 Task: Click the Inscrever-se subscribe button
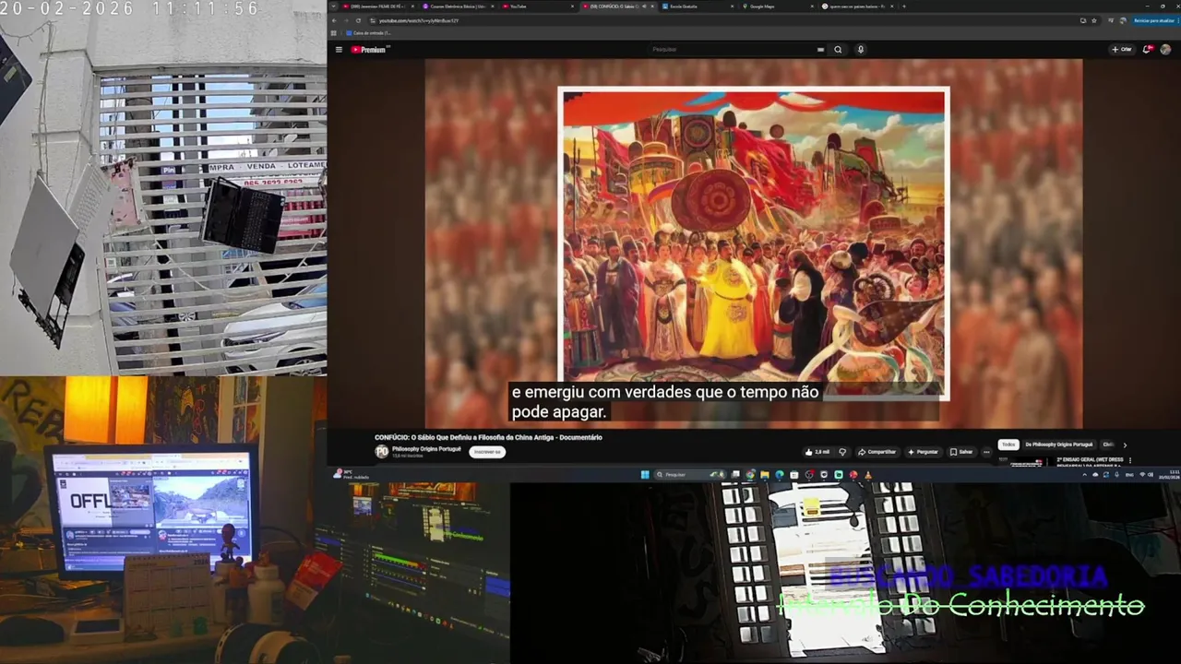point(487,452)
